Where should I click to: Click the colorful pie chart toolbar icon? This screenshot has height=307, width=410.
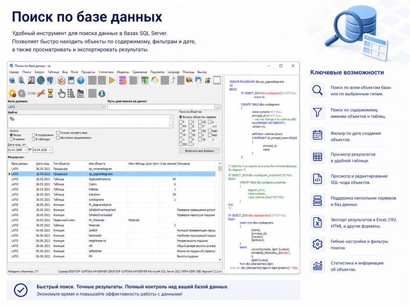coord(154,80)
